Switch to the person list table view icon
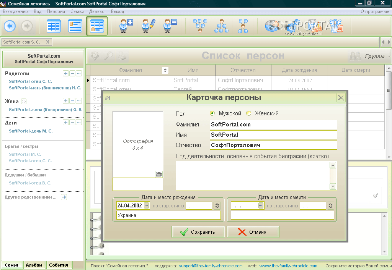This screenshot has height=270, width=392. [54, 26]
